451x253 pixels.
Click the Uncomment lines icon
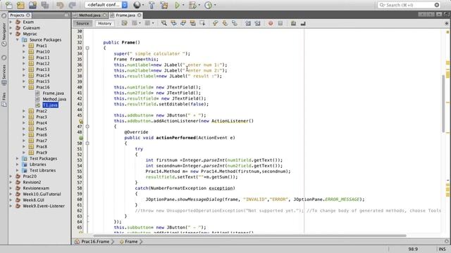pyautogui.click(x=303, y=23)
